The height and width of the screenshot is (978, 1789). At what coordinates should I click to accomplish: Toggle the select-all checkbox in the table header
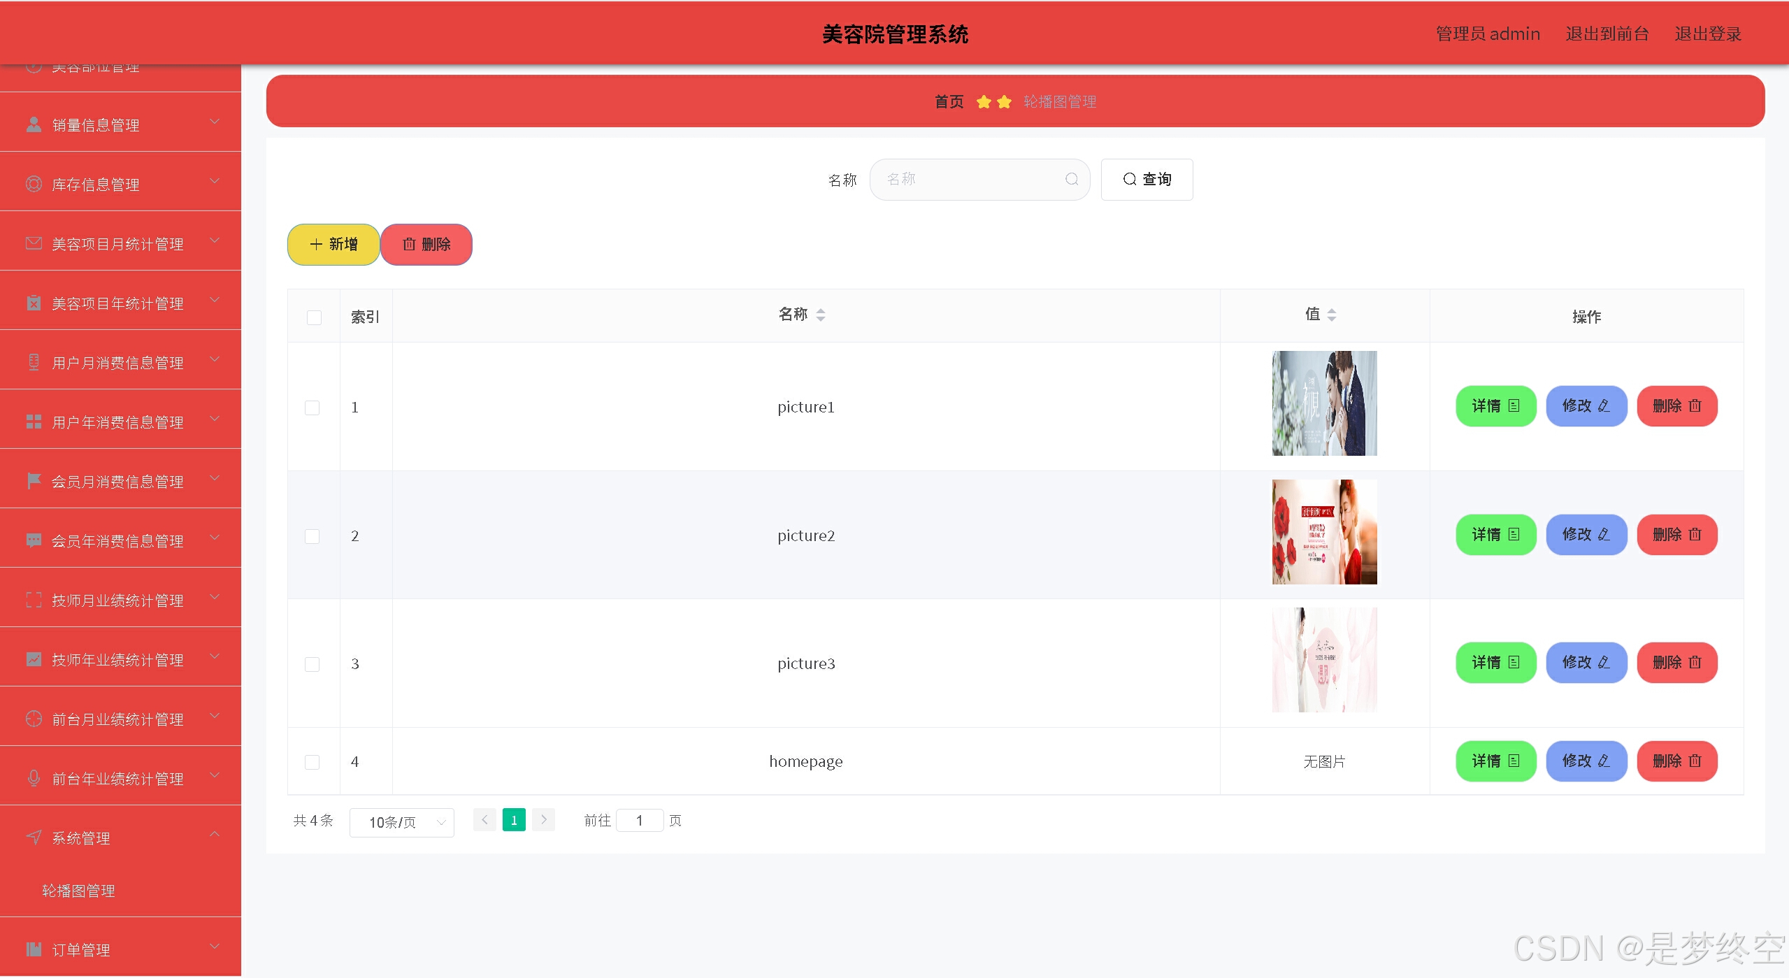tap(314, 317)
